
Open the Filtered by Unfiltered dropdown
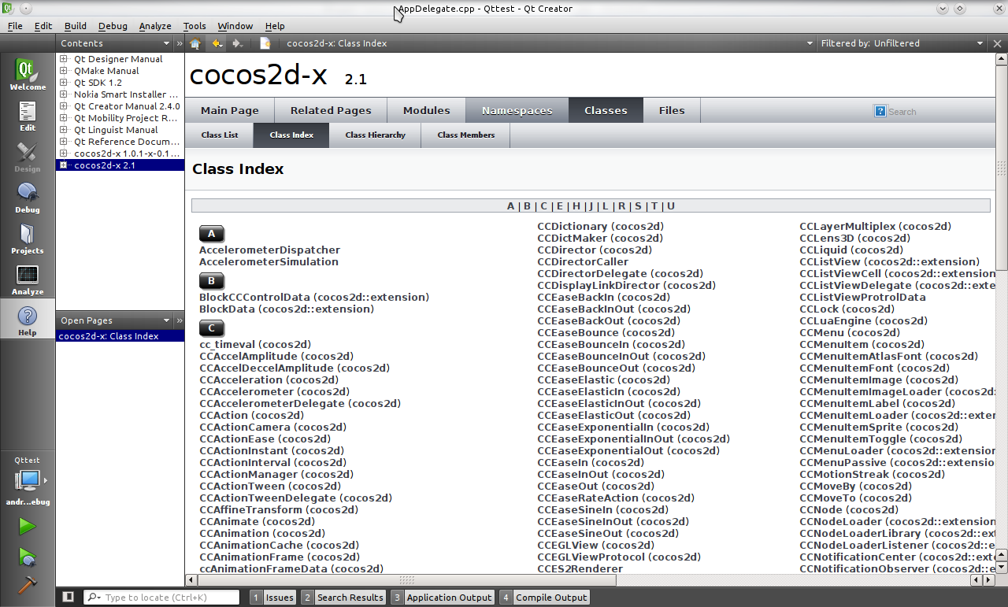[980, 43]
